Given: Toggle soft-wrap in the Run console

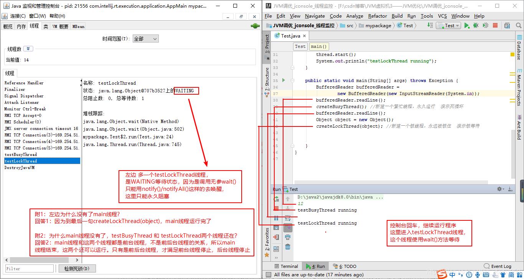Looking at the screenshot, I should point(288,218).
